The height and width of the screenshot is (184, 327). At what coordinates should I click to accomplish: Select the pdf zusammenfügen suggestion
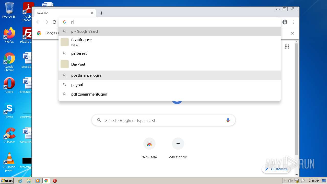[170, 94]
